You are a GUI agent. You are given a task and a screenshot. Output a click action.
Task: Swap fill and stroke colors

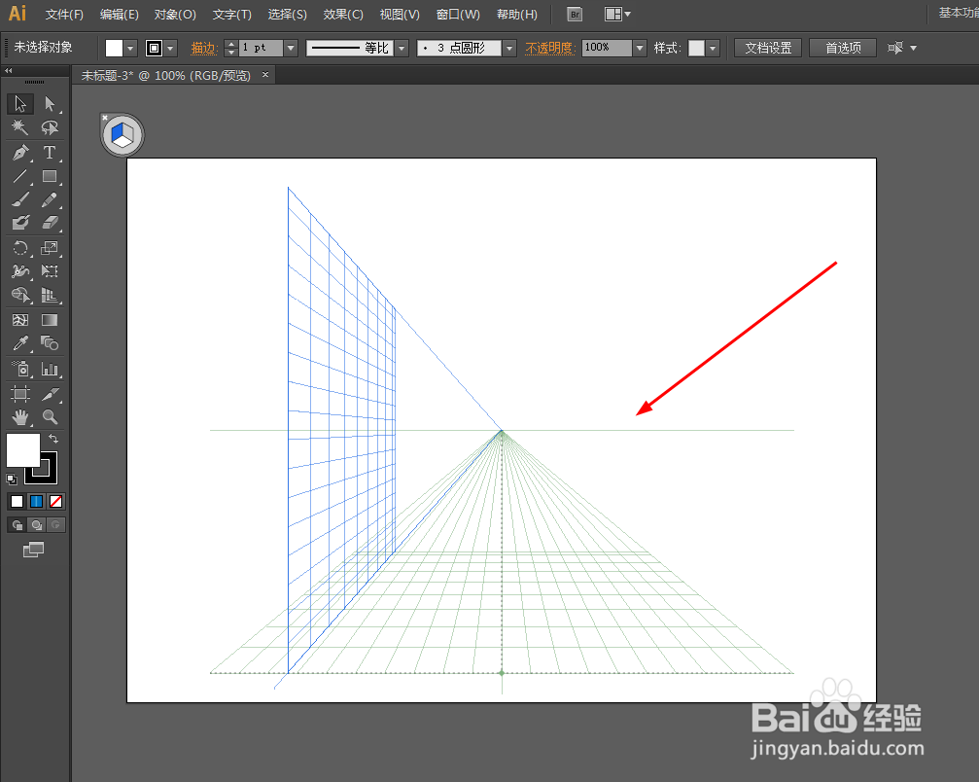tap(53, 439)
